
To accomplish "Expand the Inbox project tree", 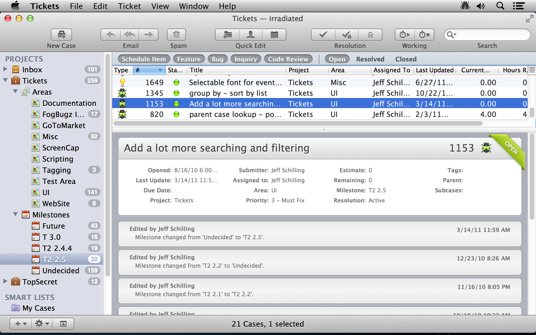I will click(5, 69).
